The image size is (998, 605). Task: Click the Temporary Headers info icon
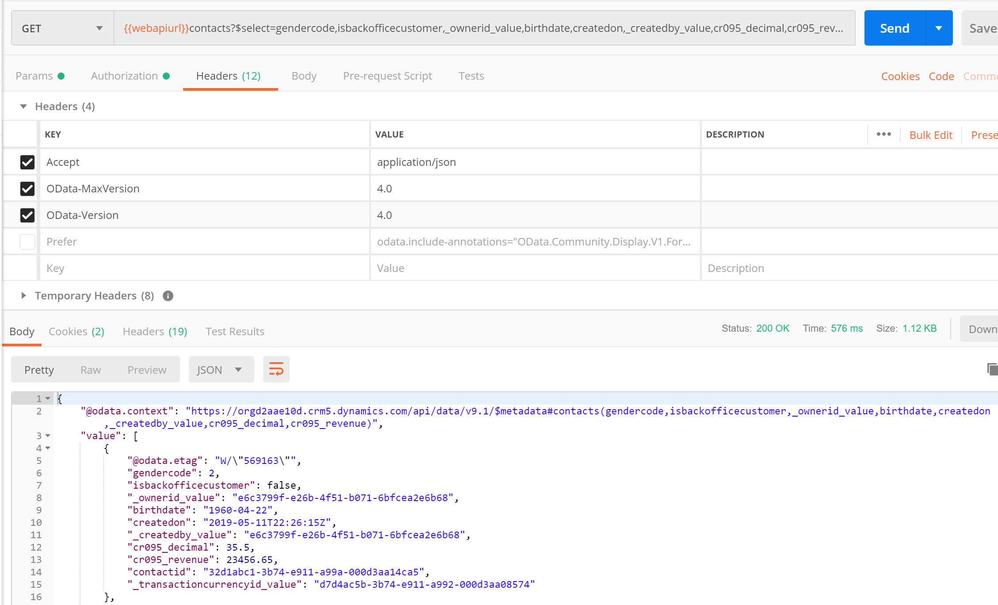point(168,296)
